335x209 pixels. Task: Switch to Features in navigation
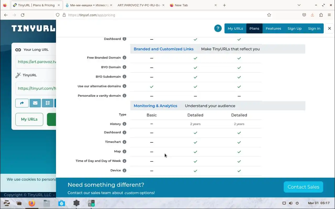273,28
